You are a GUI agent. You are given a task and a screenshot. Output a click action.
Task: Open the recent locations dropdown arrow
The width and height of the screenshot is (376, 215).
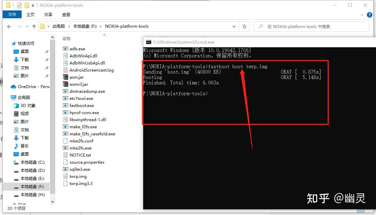(27, 27)
